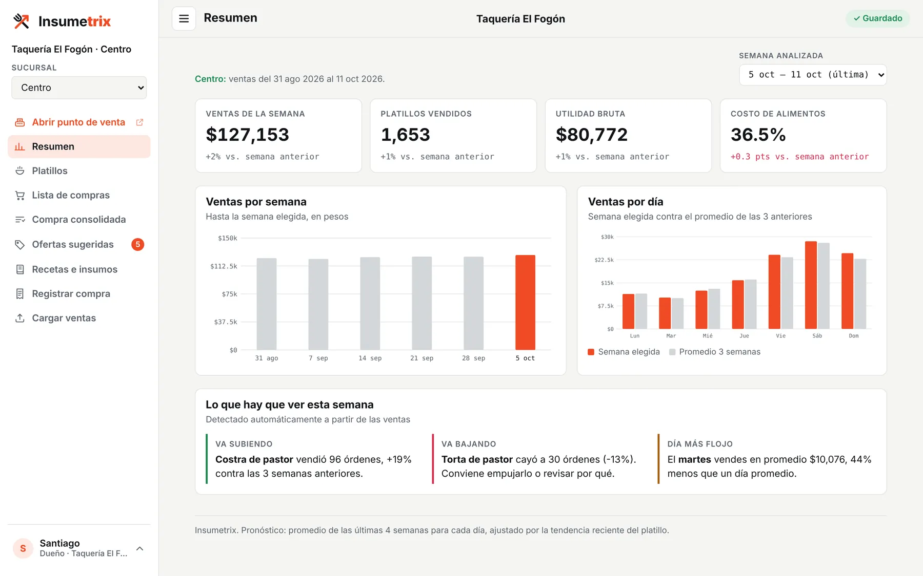Click Santiago's avatar with letter S
This screenshot has width=923, height=576.
pyautogui.click(x=23, y=548)
